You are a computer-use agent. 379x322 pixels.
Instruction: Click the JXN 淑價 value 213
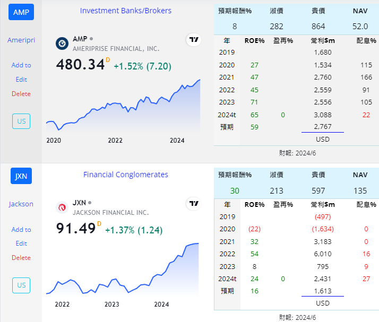click(277, 190)
